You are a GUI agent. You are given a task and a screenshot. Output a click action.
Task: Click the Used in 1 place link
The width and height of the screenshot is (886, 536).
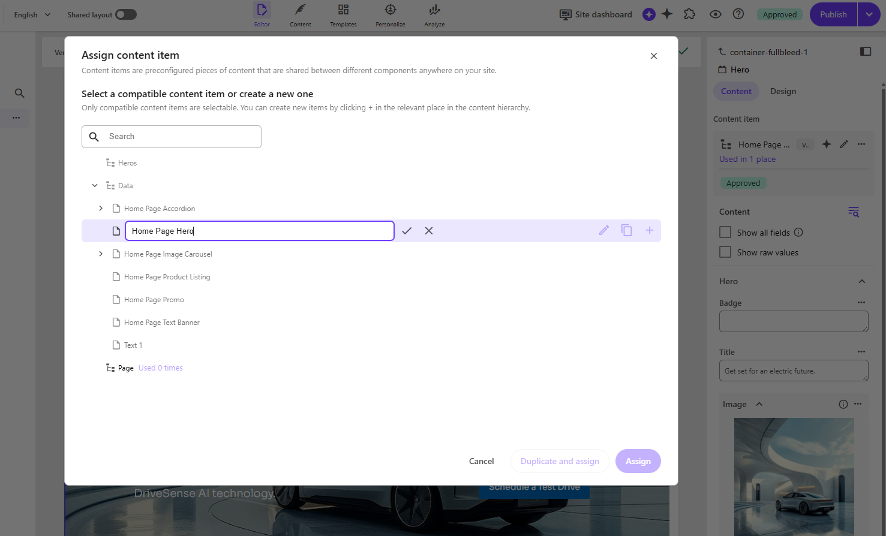coord(747,158)
